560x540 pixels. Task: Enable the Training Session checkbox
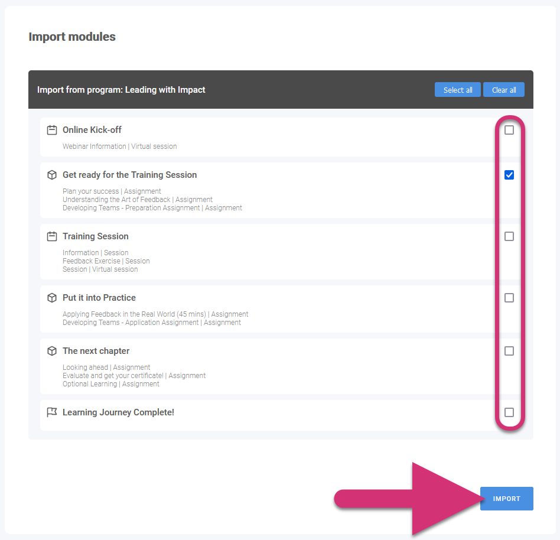click(509, 236)
